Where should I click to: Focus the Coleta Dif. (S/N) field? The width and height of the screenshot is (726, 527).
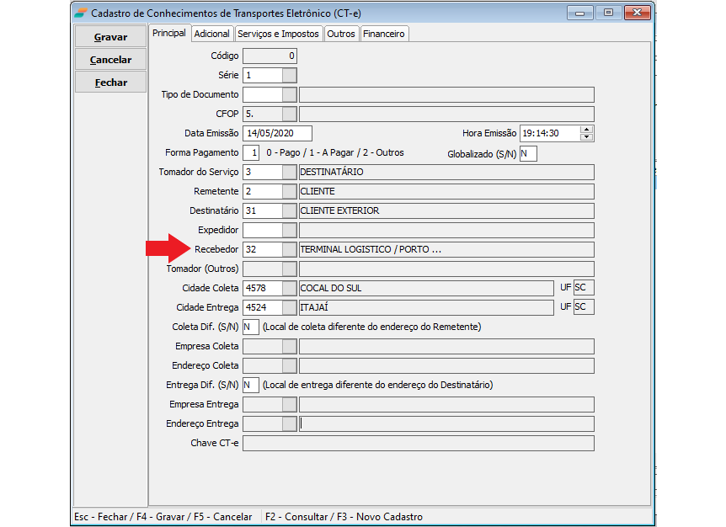[250, 327]
